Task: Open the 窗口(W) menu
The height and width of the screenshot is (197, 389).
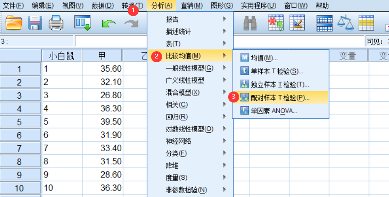Action: [x=296, y=6]
